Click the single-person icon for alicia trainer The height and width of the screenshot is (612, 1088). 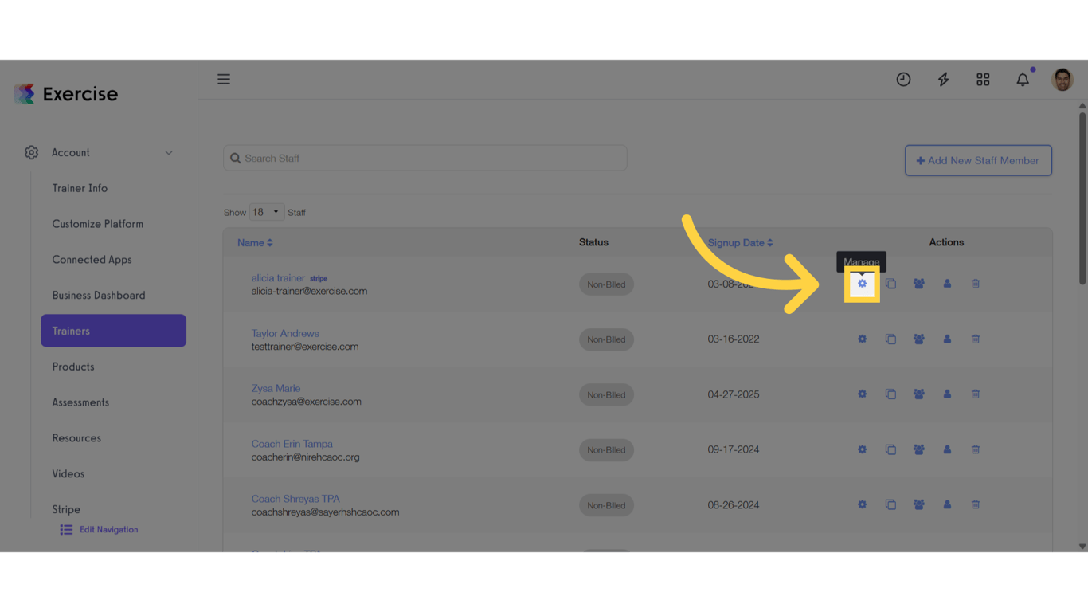[x=947, y=284]
